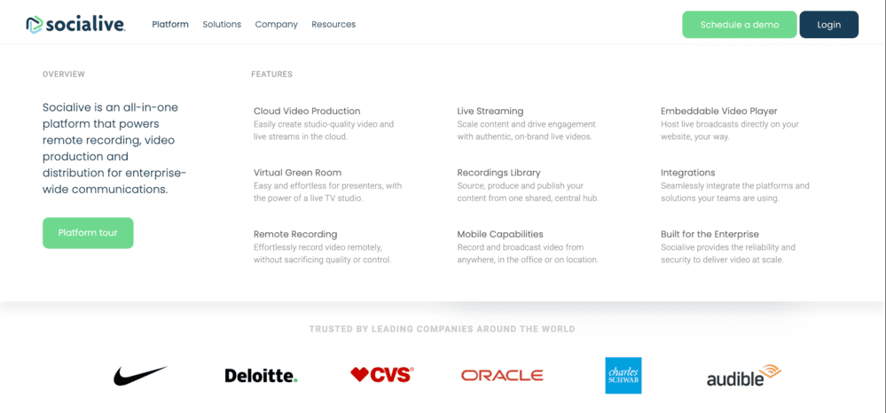
Task: Open the Solutions menu
Action: pos(222,24)
